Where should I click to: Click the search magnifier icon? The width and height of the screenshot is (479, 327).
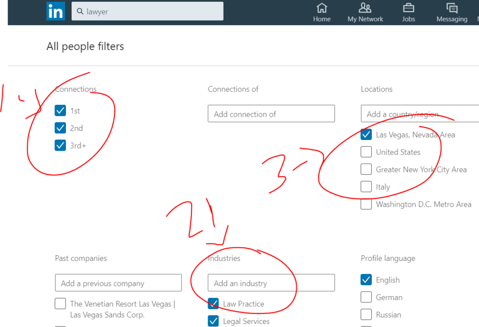tap(80, 12)
